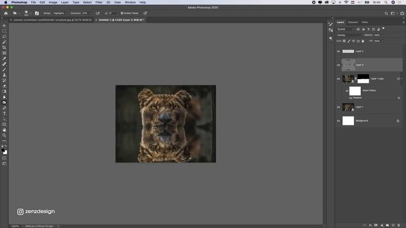Open the Exposure slider dropdown

91,13
